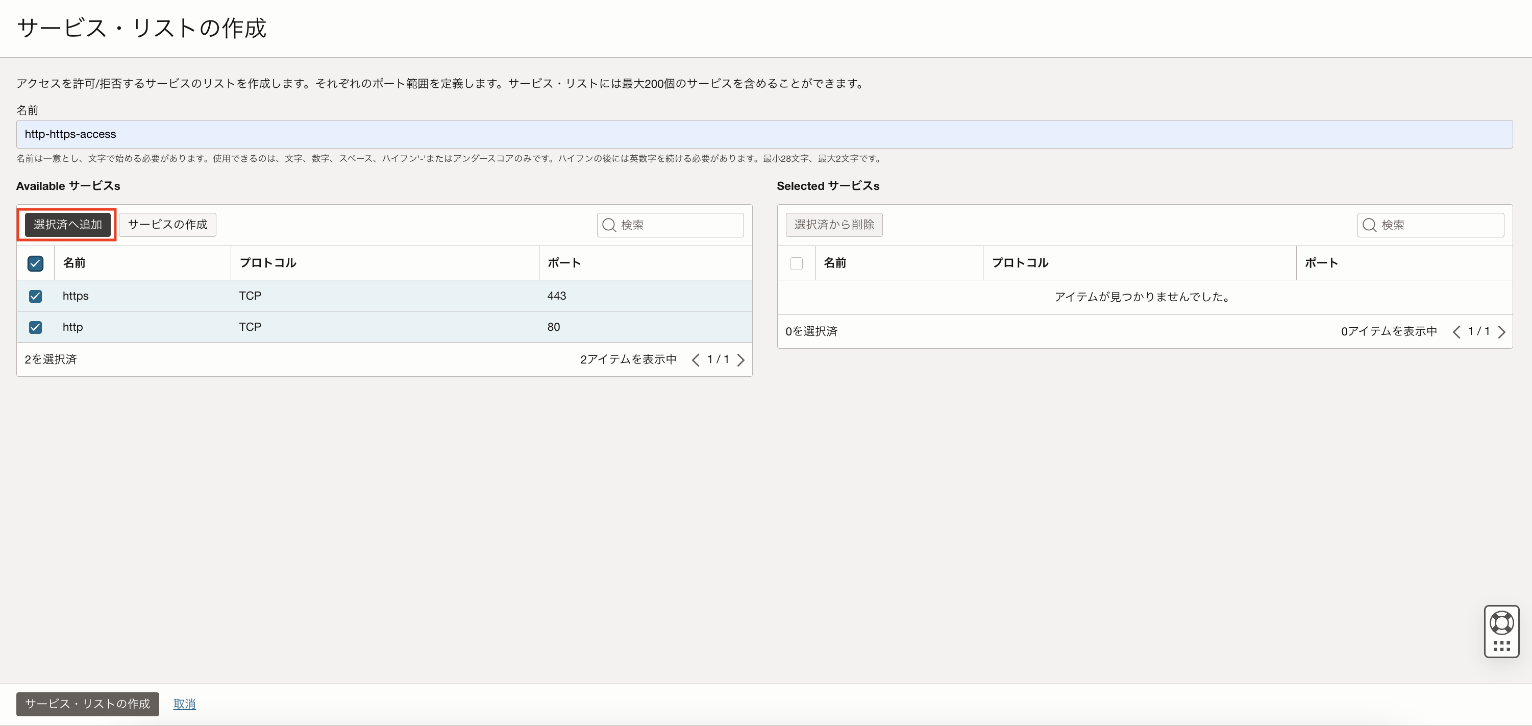Viewport: 1532px width, 726px height.
Task: Check the select-all checkbox in the Selected table
Action: (x=796, y=263)
